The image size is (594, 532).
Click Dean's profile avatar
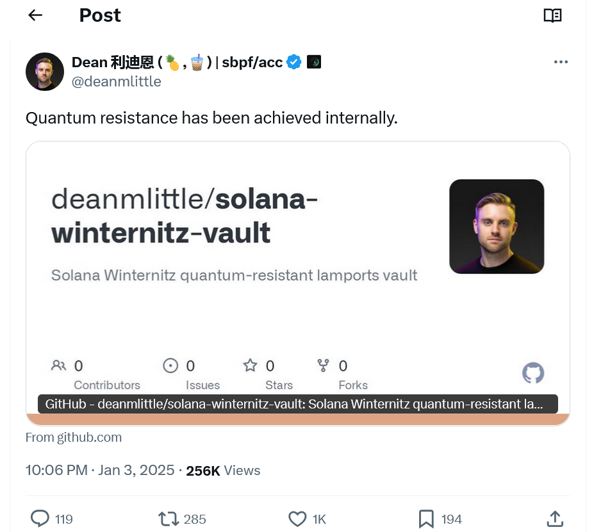[x=44, y=71]
